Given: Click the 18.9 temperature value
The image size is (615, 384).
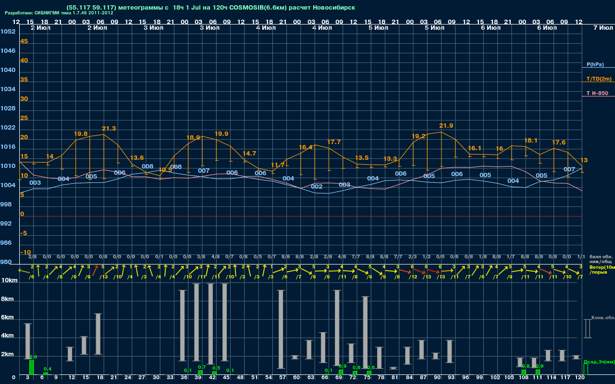Looking at the screenshot, I should pos(193,137).
